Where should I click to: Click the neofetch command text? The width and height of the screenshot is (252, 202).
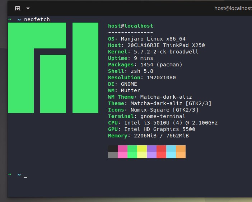point(37,19)
